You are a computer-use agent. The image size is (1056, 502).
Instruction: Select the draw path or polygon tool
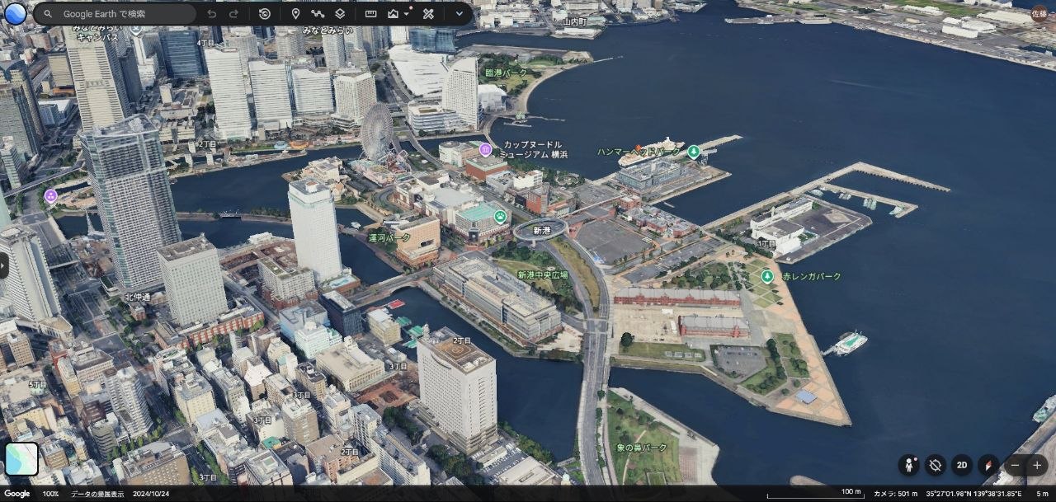tap(318, 14)
